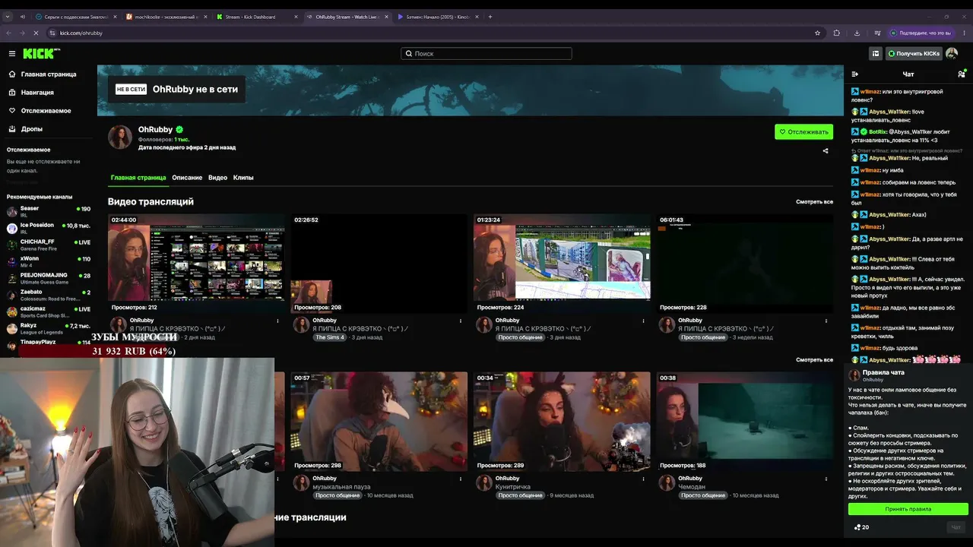The height and width of the screenshot is (547, 973).
Task: Open the Kick hamburger sidebar menu
Action: [x=12, y=53]
